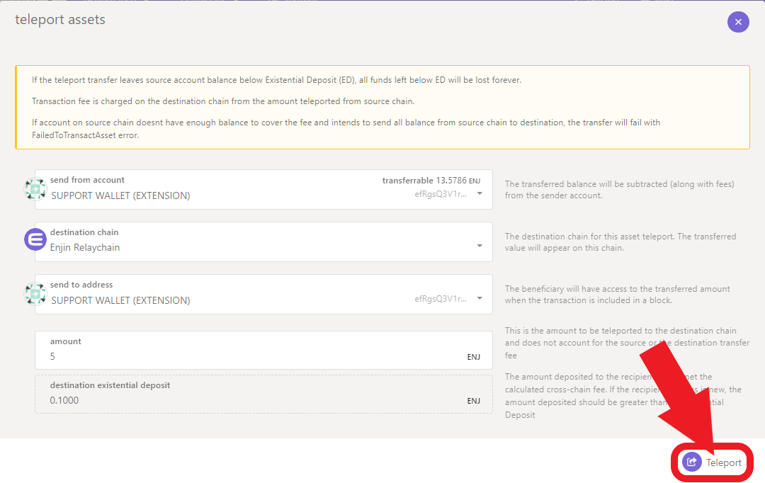Click the teleport assets dialog title
765x483 pixels.
click(x=60, y=20)
